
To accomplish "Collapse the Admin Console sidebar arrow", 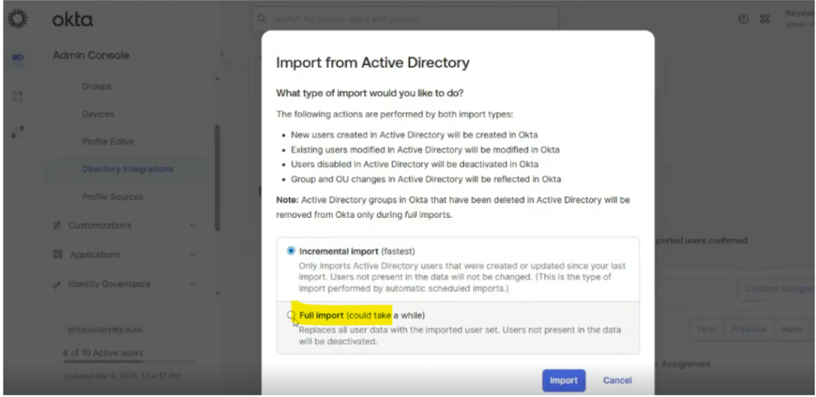I will 221,54.
